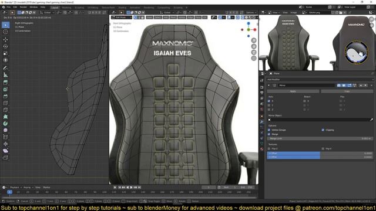Select the Select Box tool in left toolbar

(5, 25)
